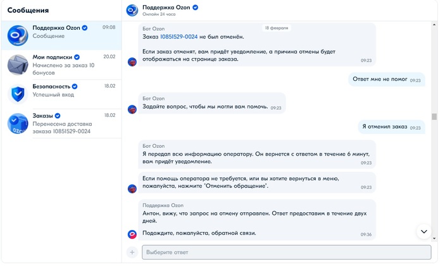Click the 09:08 timestamp in sidebar
The height and width of the screenshot is (266, 443).
coord(109,27)
